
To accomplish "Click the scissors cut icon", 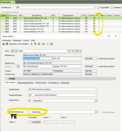I will point(32,44).
